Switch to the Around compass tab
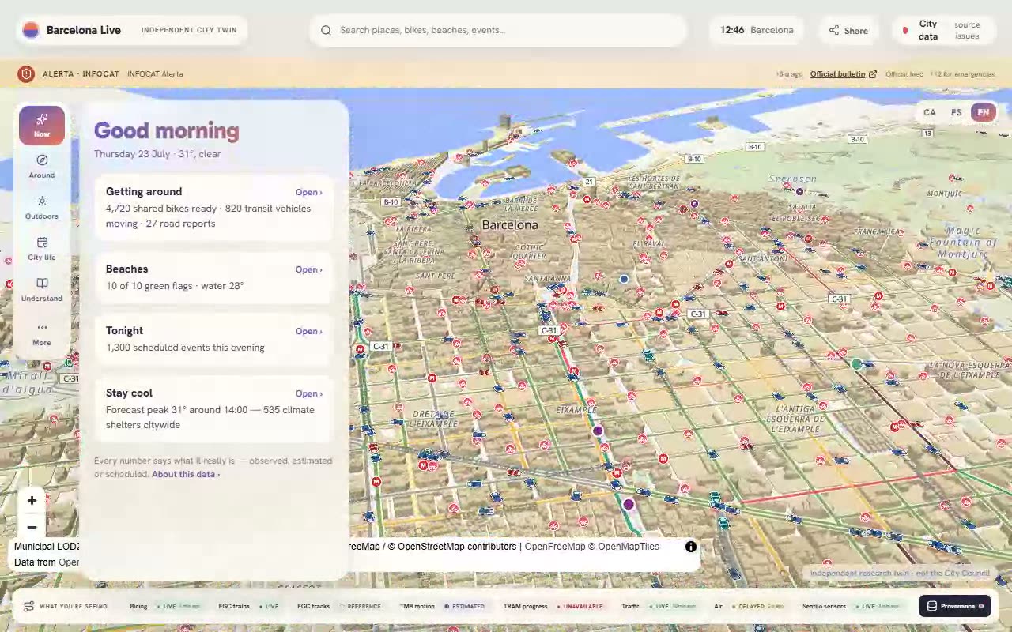1012x632 pixels. tap(42, 167)
